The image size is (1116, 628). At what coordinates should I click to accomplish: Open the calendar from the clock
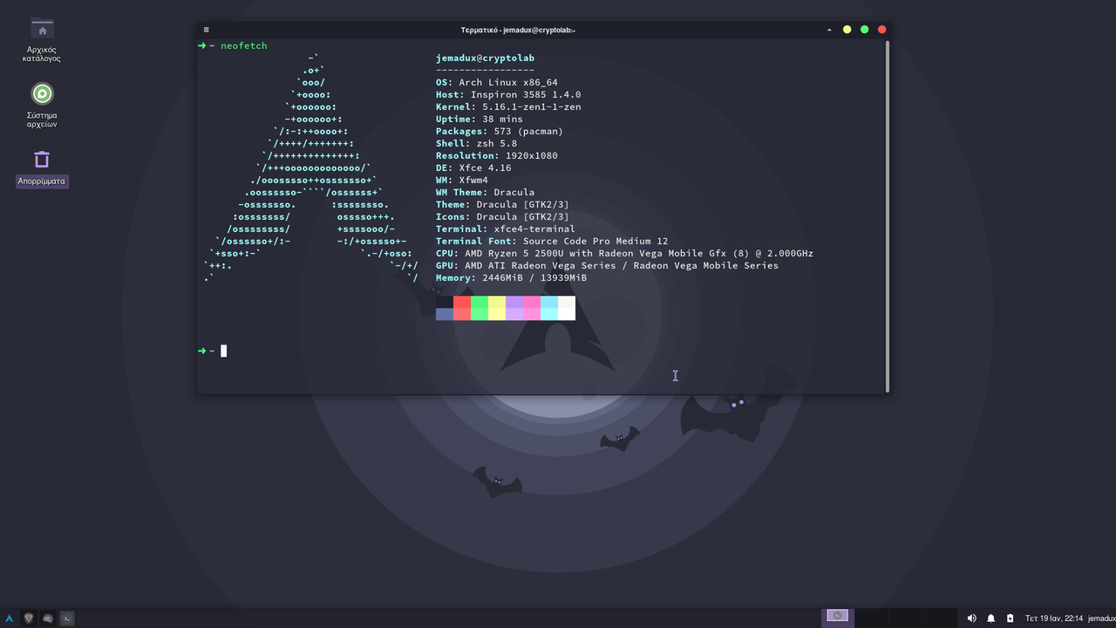tap(1053, 618)
